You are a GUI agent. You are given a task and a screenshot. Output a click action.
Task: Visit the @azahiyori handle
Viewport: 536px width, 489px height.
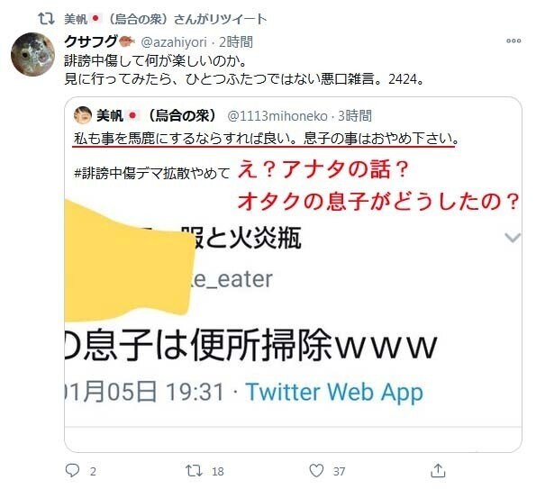(x=174, y=42)
